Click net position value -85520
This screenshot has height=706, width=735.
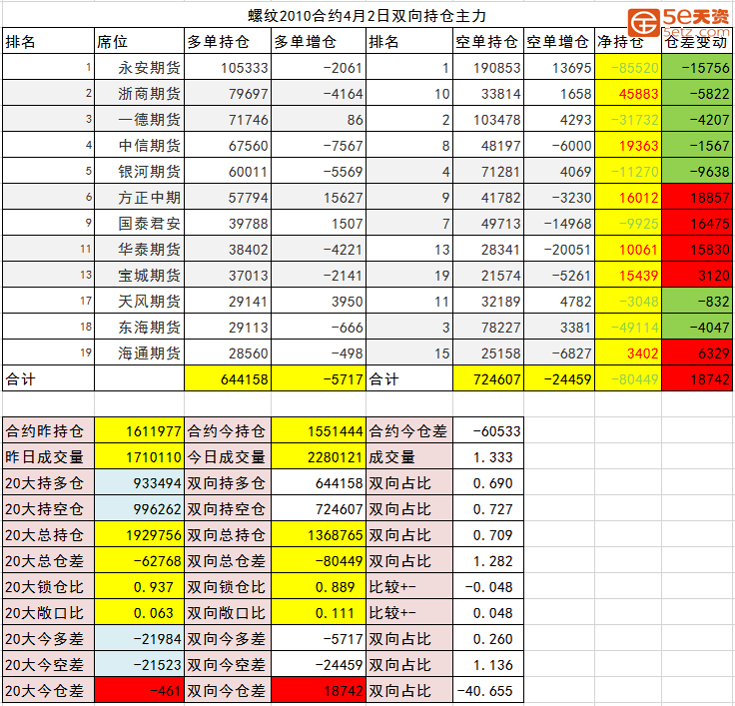click(x=628, y=67)
